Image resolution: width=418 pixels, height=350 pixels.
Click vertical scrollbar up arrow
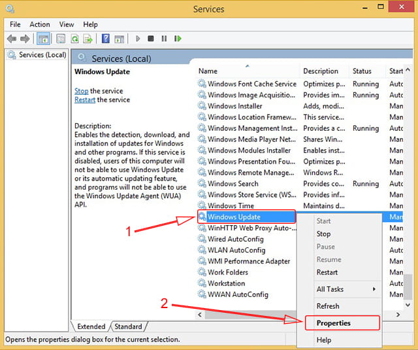pyautogui.click(x=408, y=70)
